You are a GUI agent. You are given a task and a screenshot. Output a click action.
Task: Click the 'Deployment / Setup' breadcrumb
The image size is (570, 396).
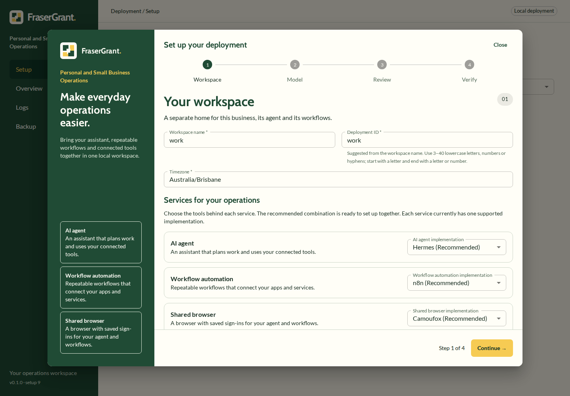coord(135,11)
